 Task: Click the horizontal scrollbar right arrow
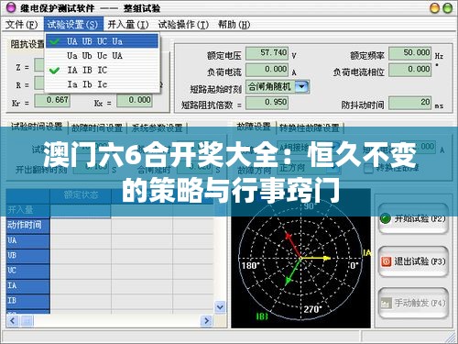[206, 321]
